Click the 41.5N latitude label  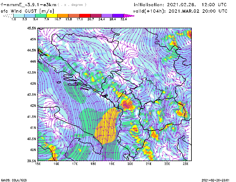coord(32,116)
